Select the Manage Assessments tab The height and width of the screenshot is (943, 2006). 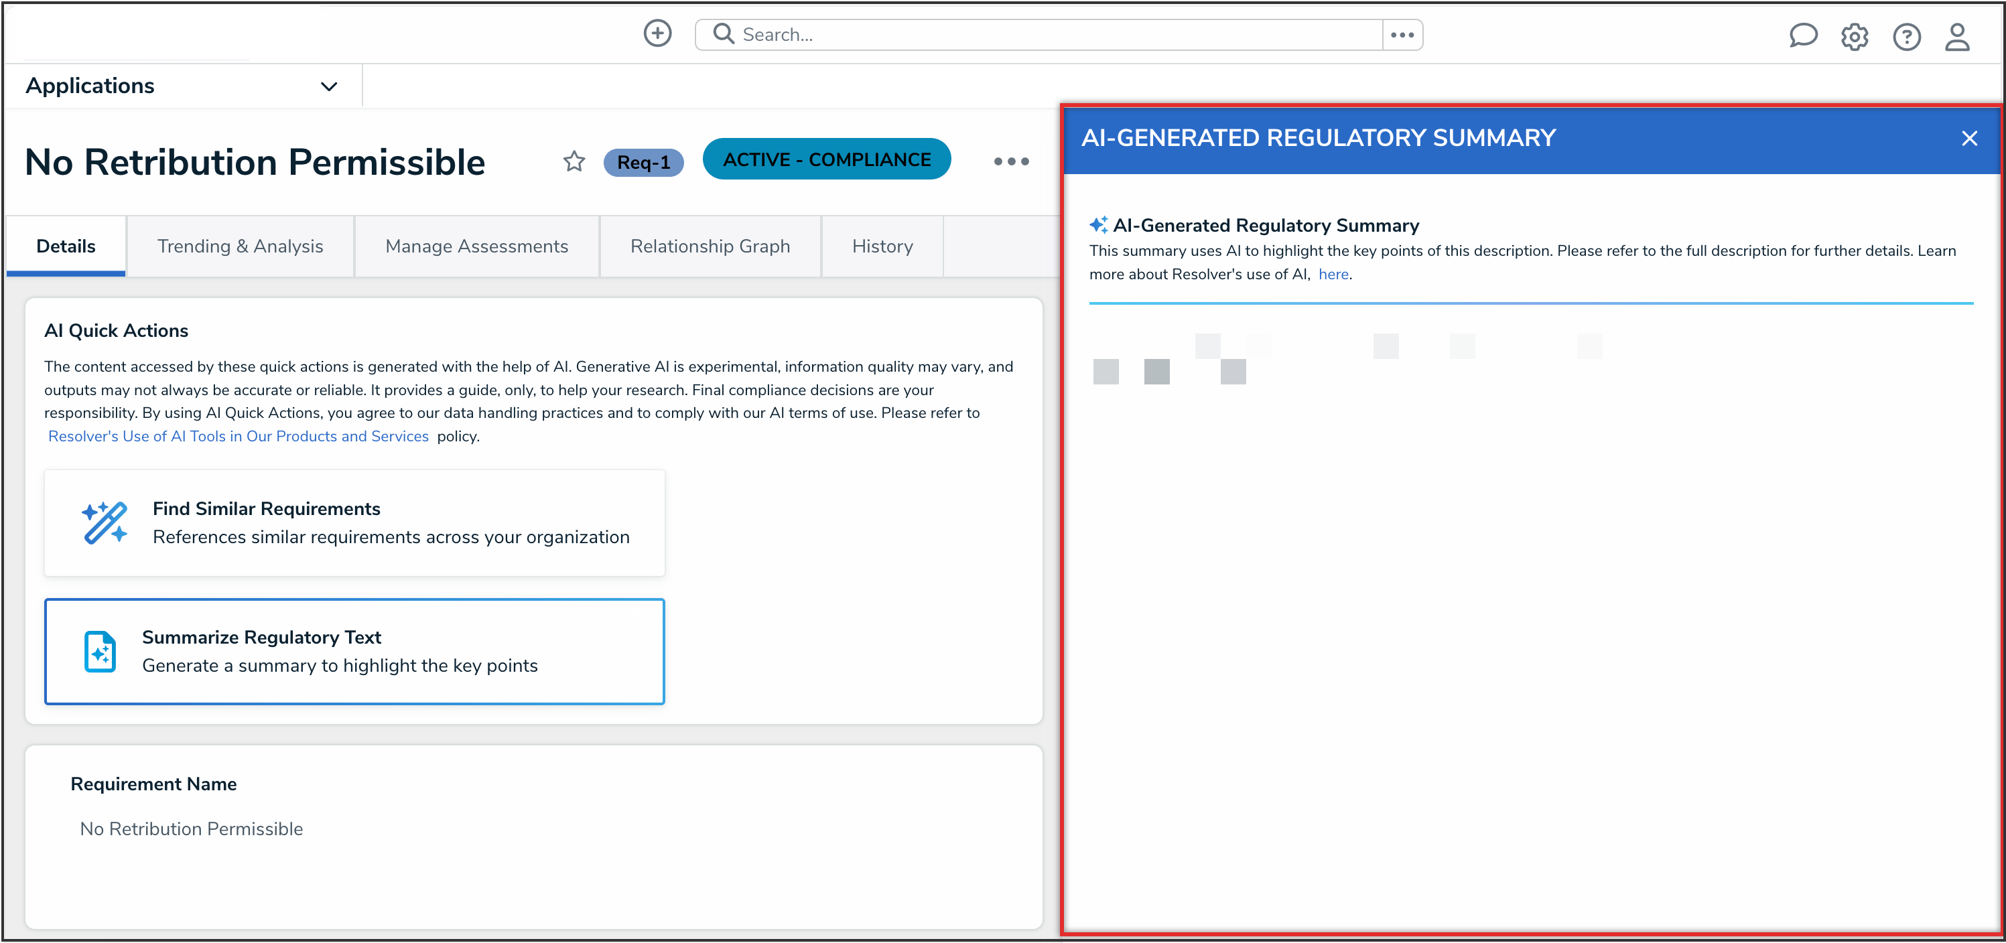[x=476, y=246]
